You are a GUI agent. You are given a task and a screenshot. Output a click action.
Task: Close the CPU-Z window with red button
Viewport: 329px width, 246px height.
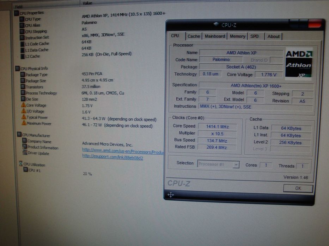(x=315, y=24)
